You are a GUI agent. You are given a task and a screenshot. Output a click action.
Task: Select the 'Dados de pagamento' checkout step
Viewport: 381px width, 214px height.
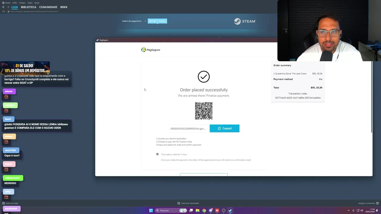pos(132,21)
